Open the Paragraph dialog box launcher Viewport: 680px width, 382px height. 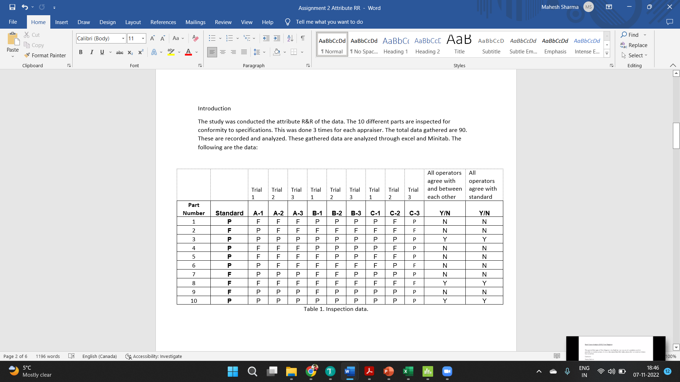coord(308,65)
